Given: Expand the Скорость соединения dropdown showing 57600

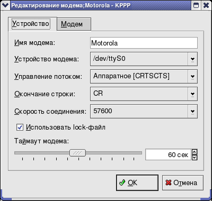Looking at the screenshot, I should (x=144, y=111).
